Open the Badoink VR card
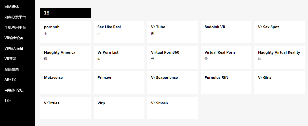The width and height of the screenshot is (308, 126). [x=226, y=32]
